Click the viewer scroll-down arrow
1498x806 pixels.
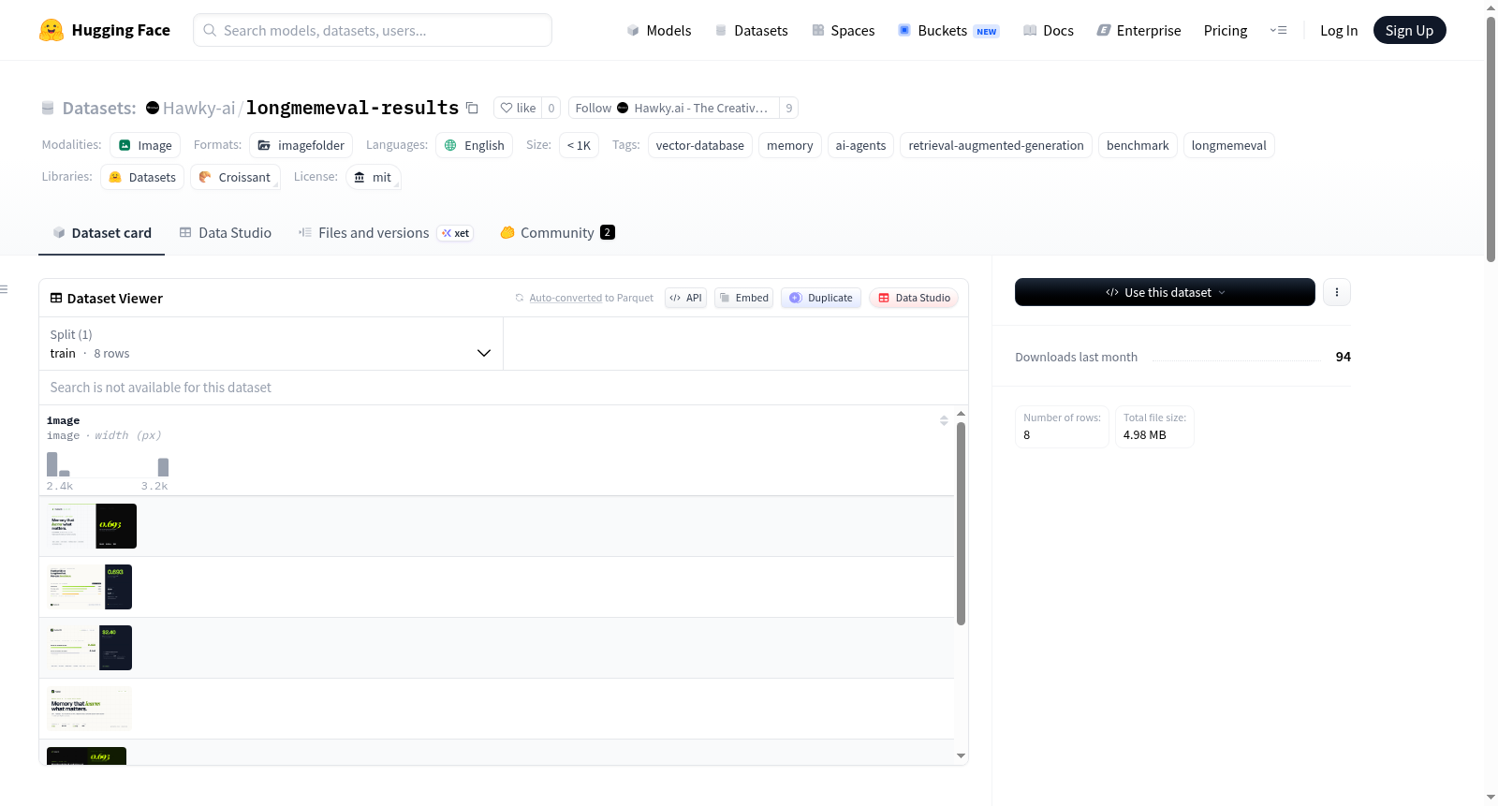961,755
